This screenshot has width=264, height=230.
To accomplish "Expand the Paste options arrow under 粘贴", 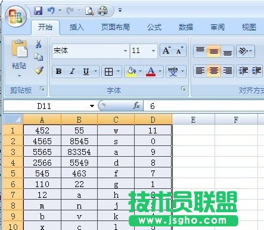I will 19,76.
